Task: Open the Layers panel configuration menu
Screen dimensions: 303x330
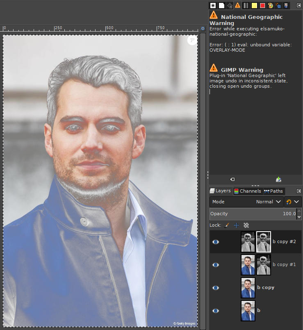Action: coord(298,191)
